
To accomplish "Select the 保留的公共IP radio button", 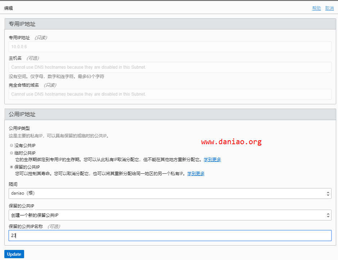I will (12, 167).
